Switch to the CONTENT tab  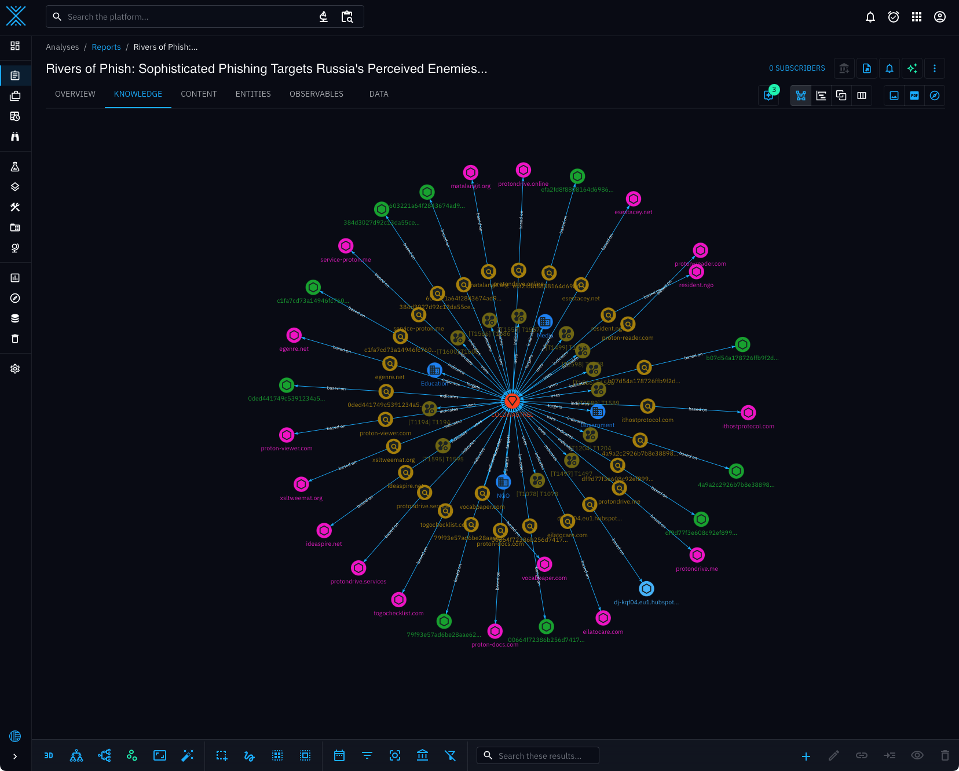pyautogui.click(x=199, y=94)
